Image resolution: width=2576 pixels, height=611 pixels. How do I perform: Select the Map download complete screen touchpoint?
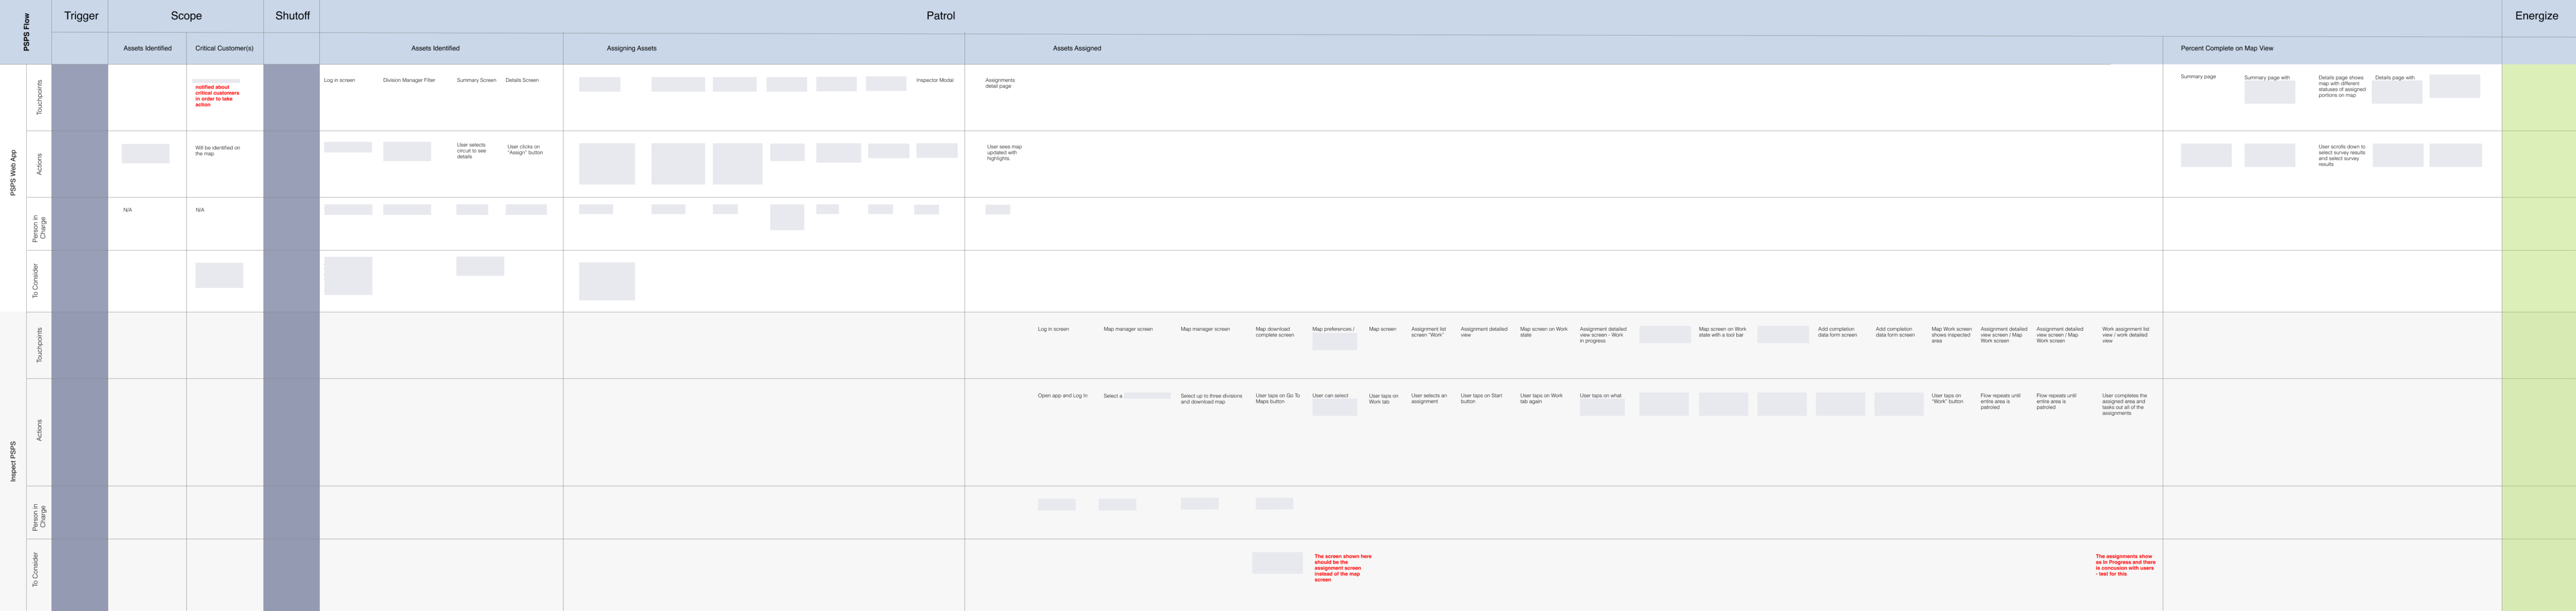point(1274,332)
